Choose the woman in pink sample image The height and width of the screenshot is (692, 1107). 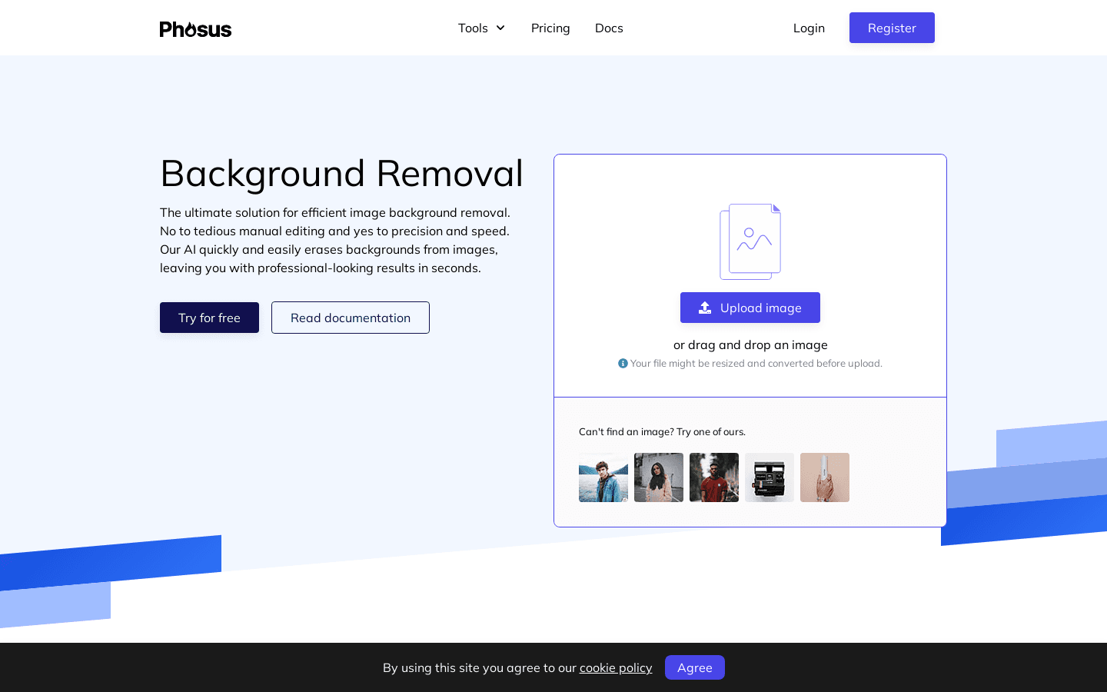[x=659, y=477]
